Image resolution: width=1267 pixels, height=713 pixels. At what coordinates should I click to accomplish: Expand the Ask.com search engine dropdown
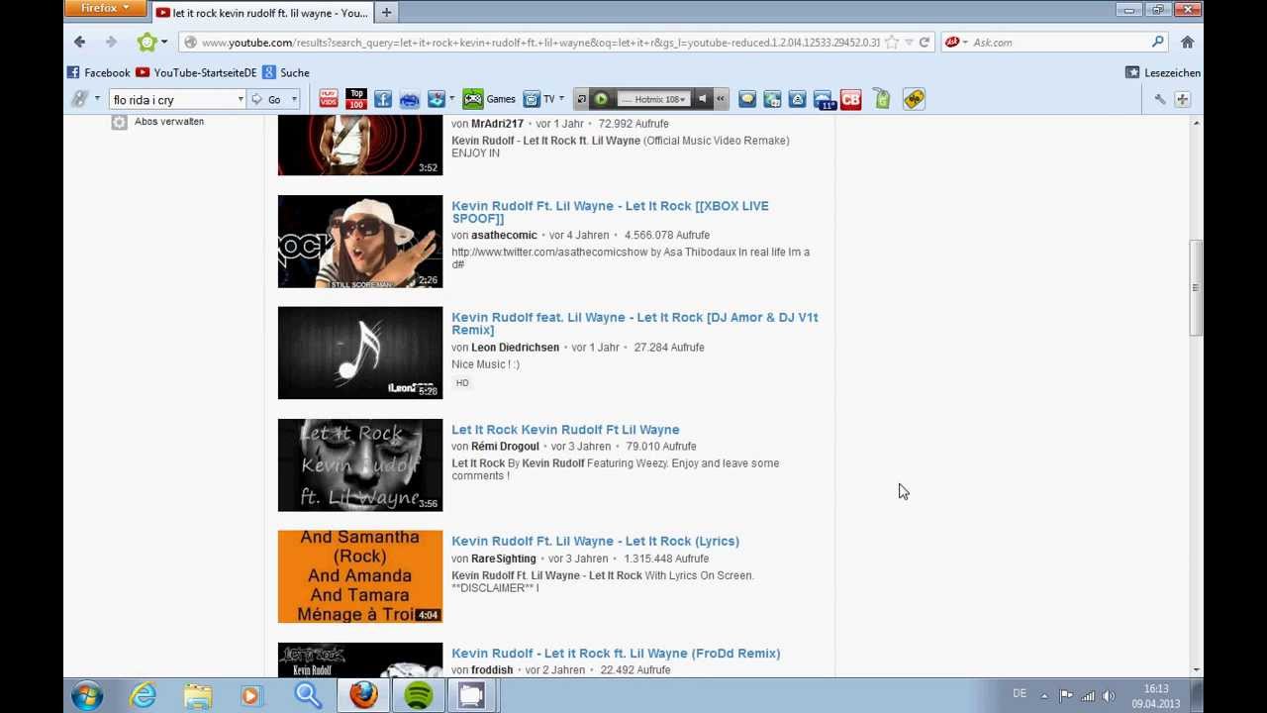coord(965,43)
